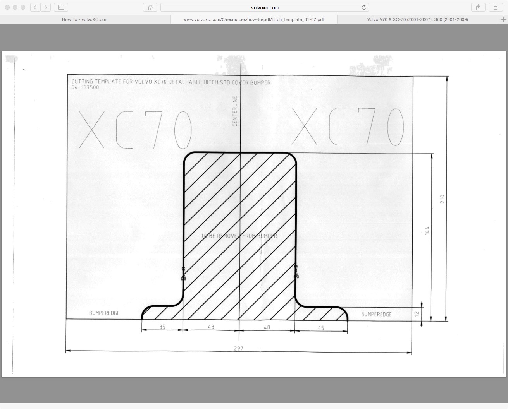Open the Share sheet

pos(478,7)
